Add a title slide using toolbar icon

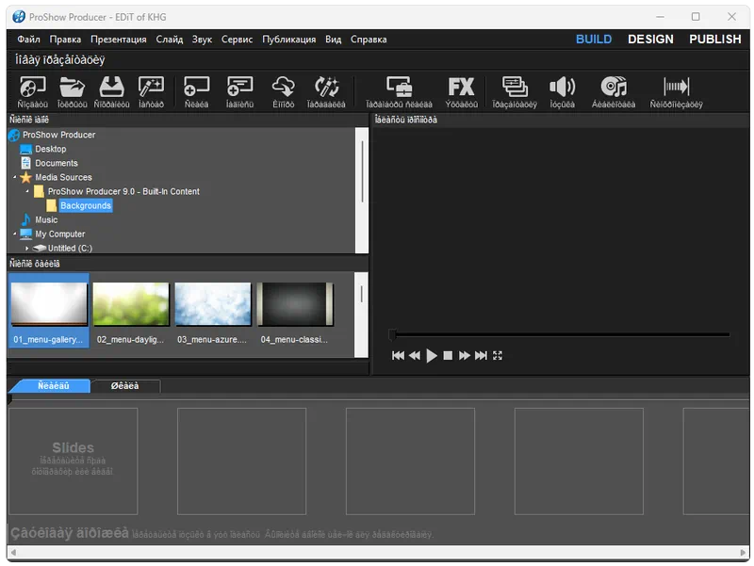(x=239, y=87)
